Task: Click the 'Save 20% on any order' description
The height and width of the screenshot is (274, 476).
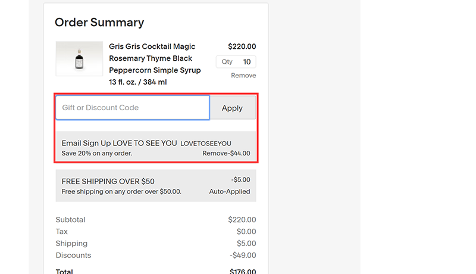Action: 97,153
